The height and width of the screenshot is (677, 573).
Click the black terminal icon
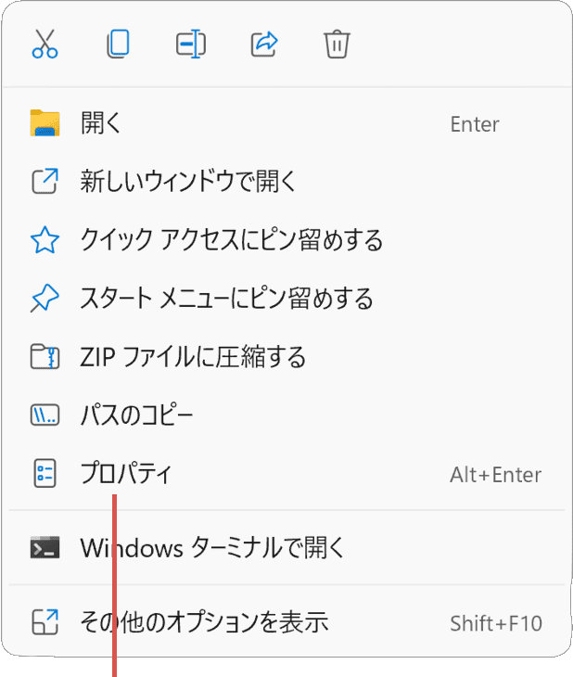(45, 547)
